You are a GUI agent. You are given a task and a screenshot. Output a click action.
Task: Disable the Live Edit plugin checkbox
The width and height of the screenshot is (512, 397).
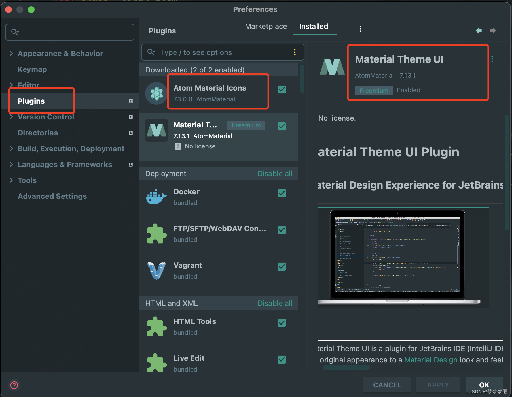(282, 360)
